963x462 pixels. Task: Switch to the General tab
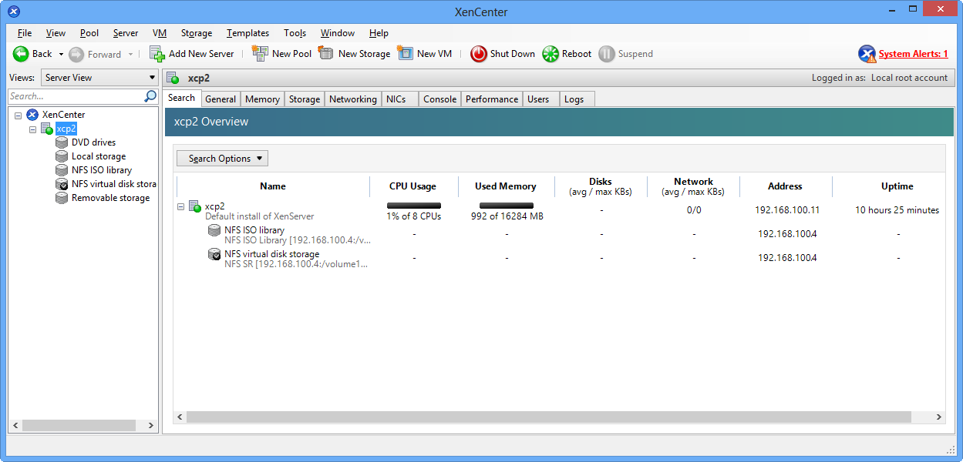[221, 99]
